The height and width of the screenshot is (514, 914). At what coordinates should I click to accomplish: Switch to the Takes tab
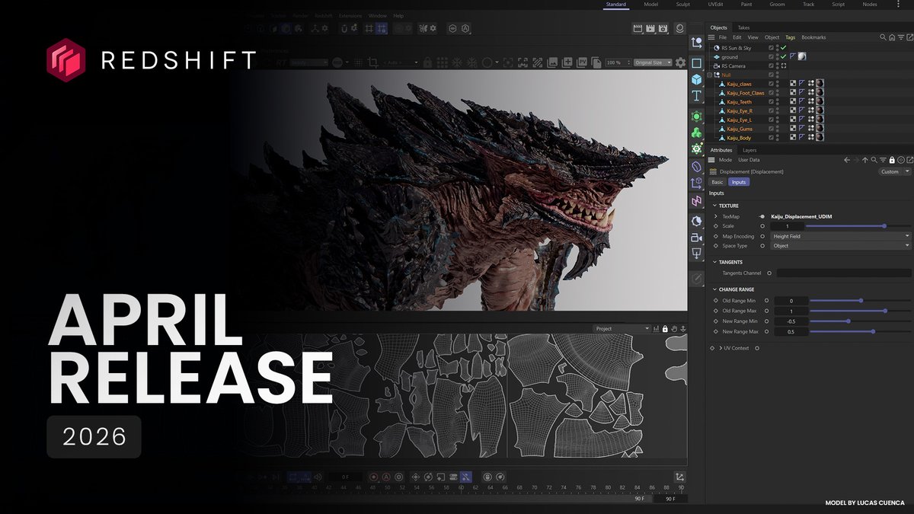tap(743, 27)
